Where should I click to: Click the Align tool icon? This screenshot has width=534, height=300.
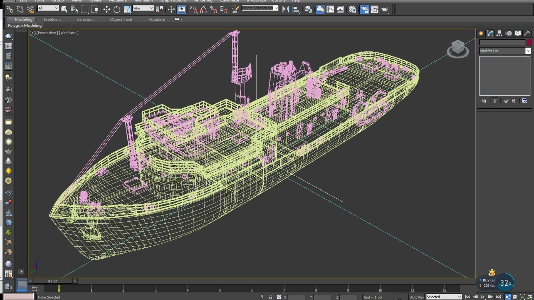tap(296, 9)
